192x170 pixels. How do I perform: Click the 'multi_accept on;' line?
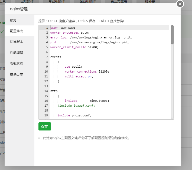(79, 76)
